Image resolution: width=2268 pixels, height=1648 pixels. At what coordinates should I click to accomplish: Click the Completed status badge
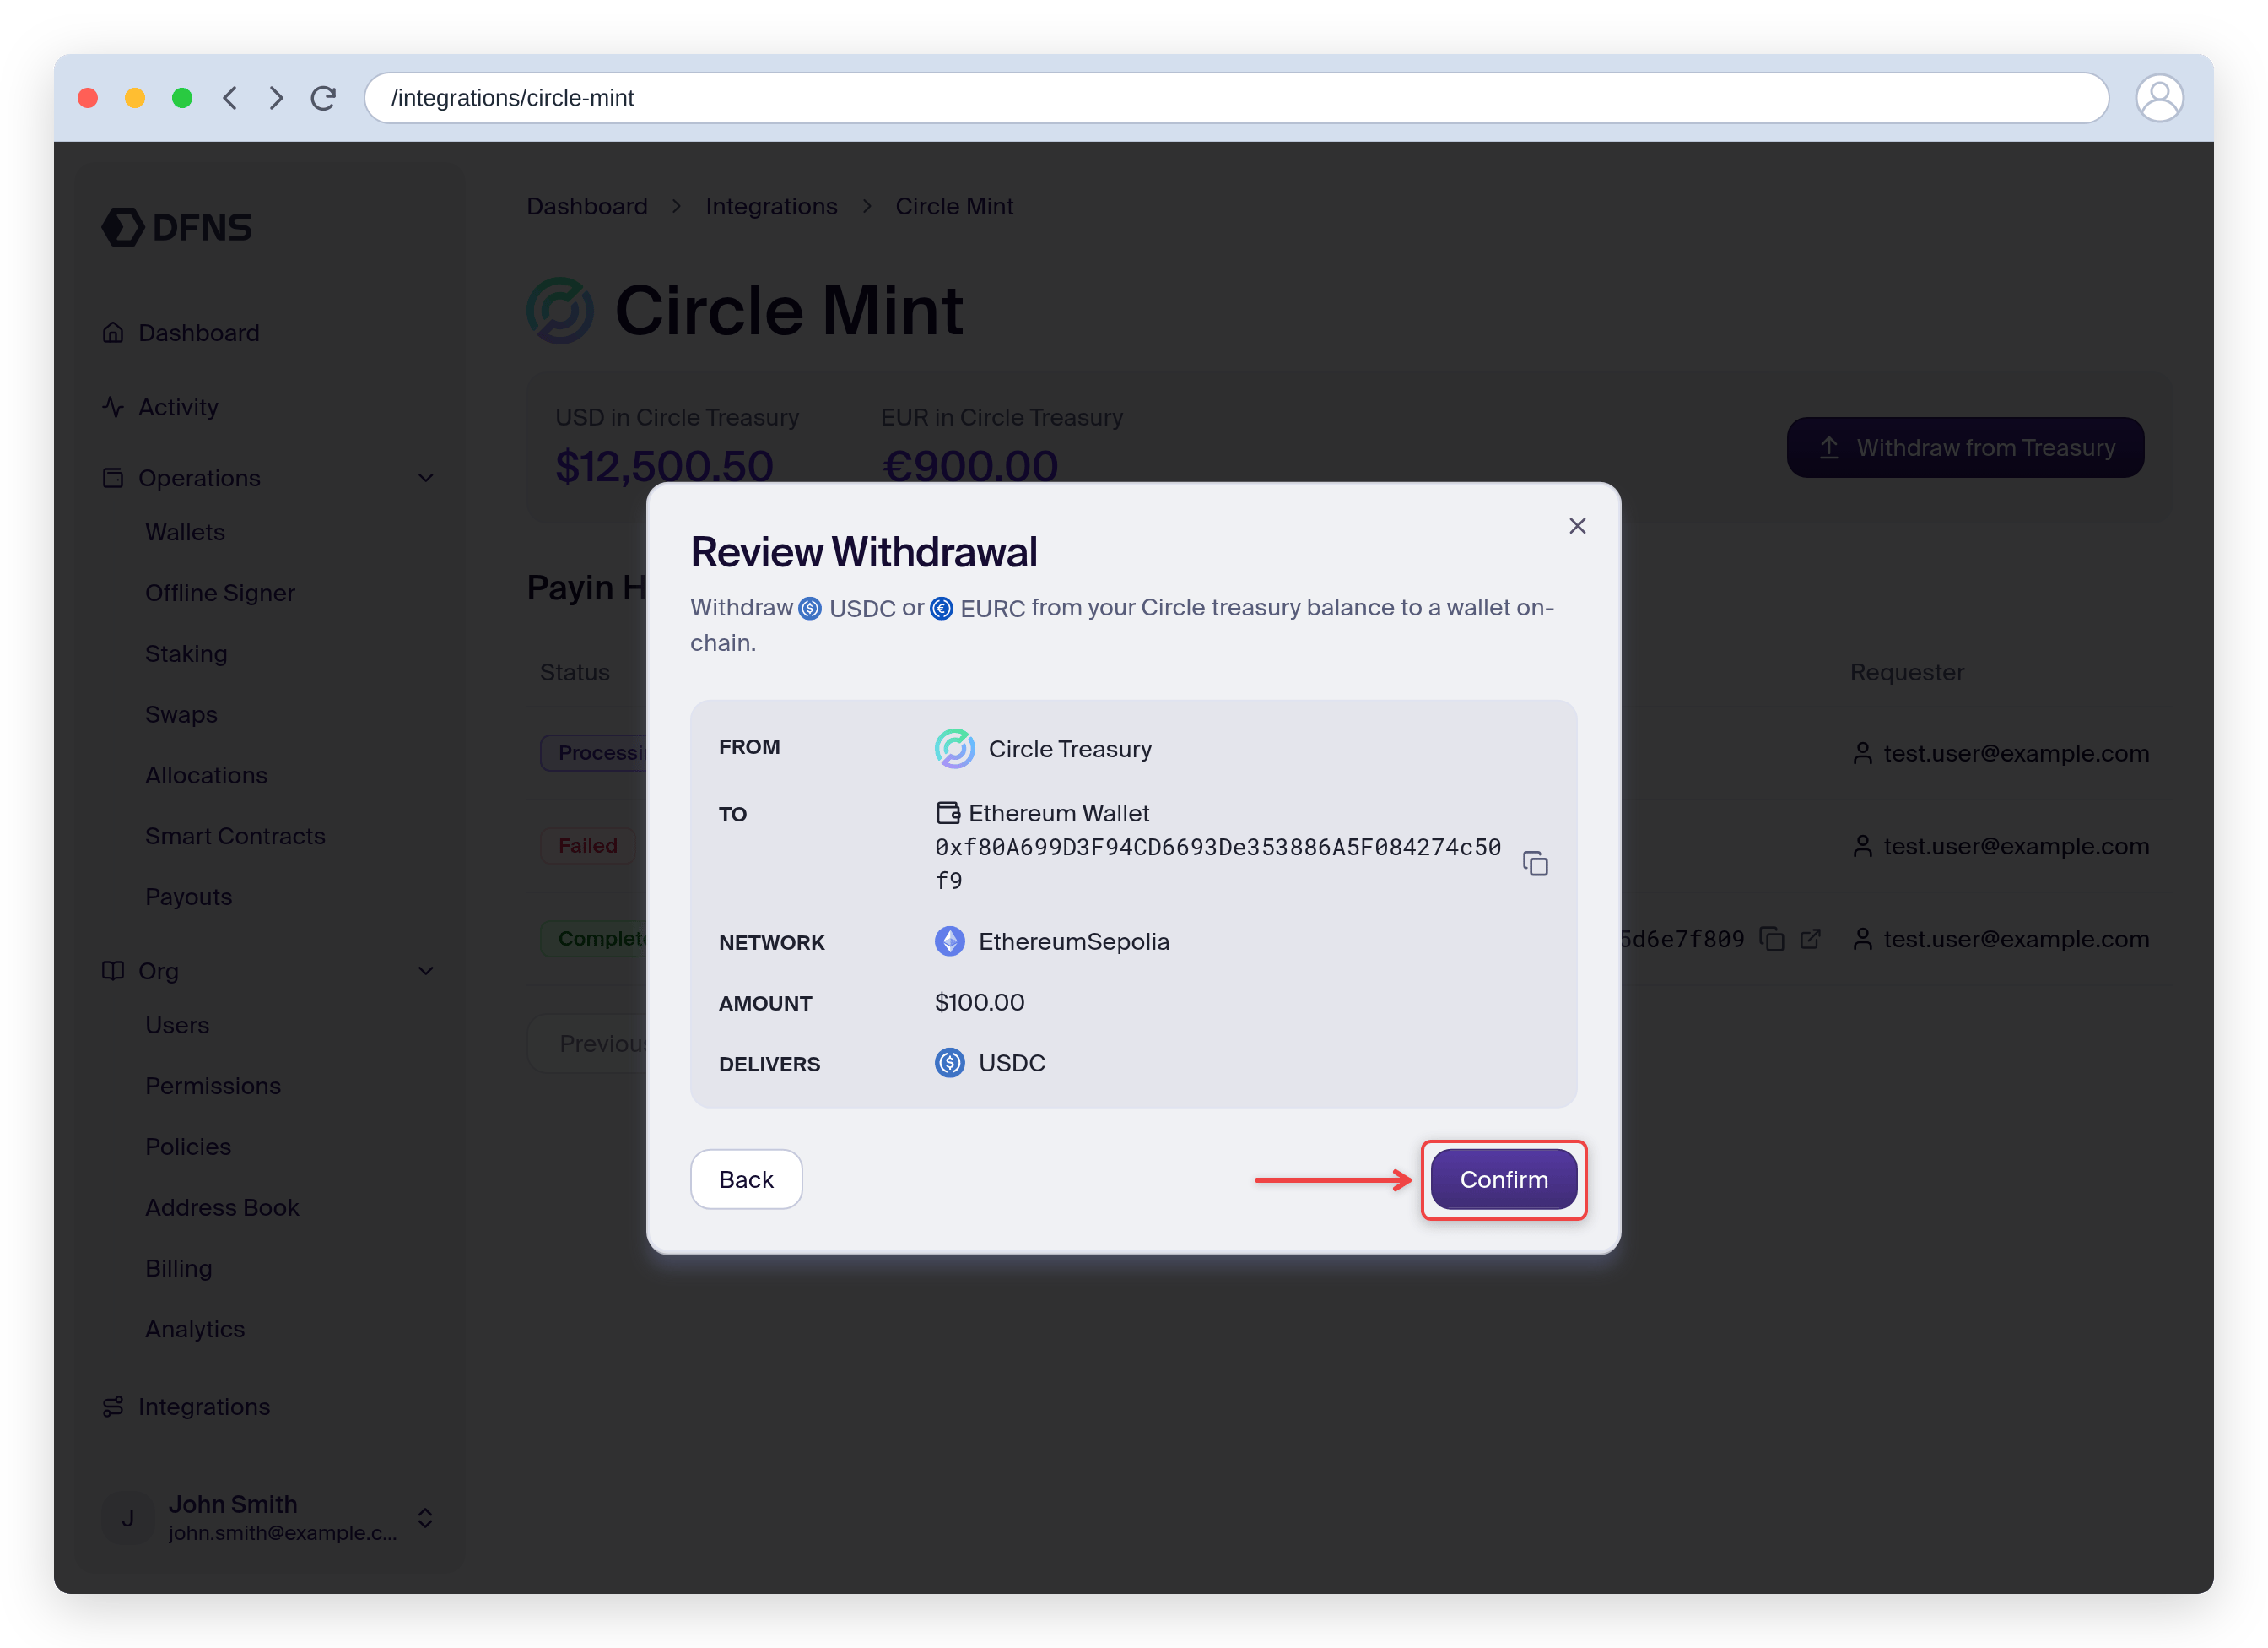click(596, 940)
